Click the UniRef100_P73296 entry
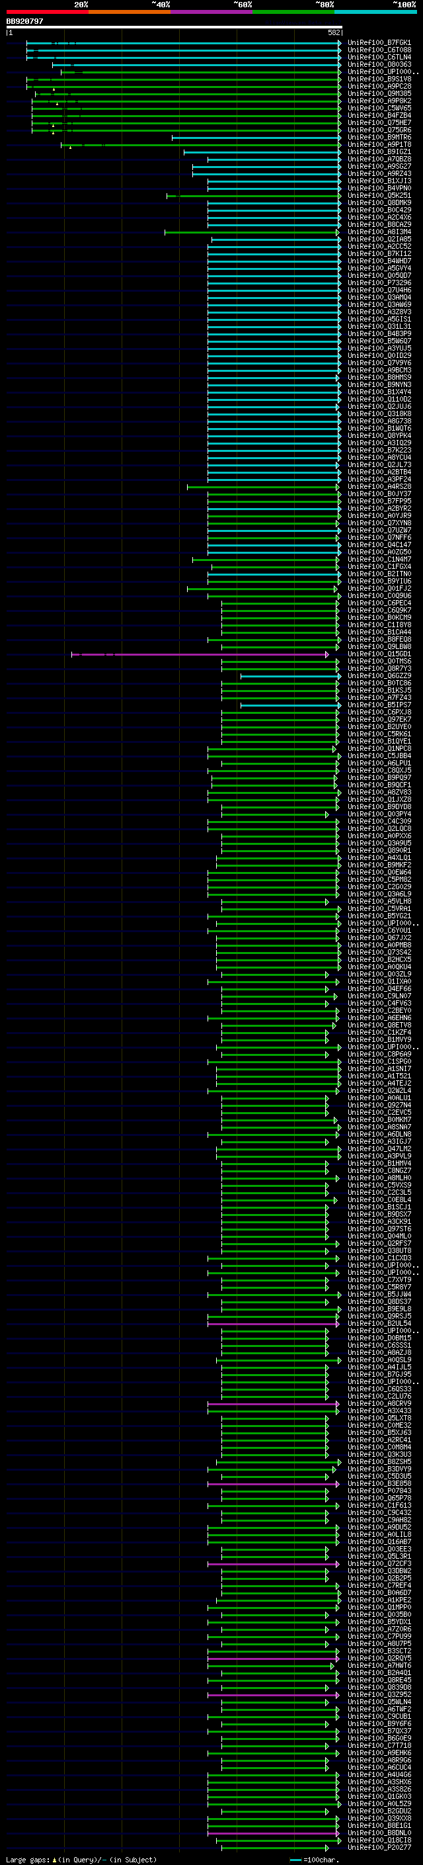This screenshot has width=423, height=1865. pos(379,283)
